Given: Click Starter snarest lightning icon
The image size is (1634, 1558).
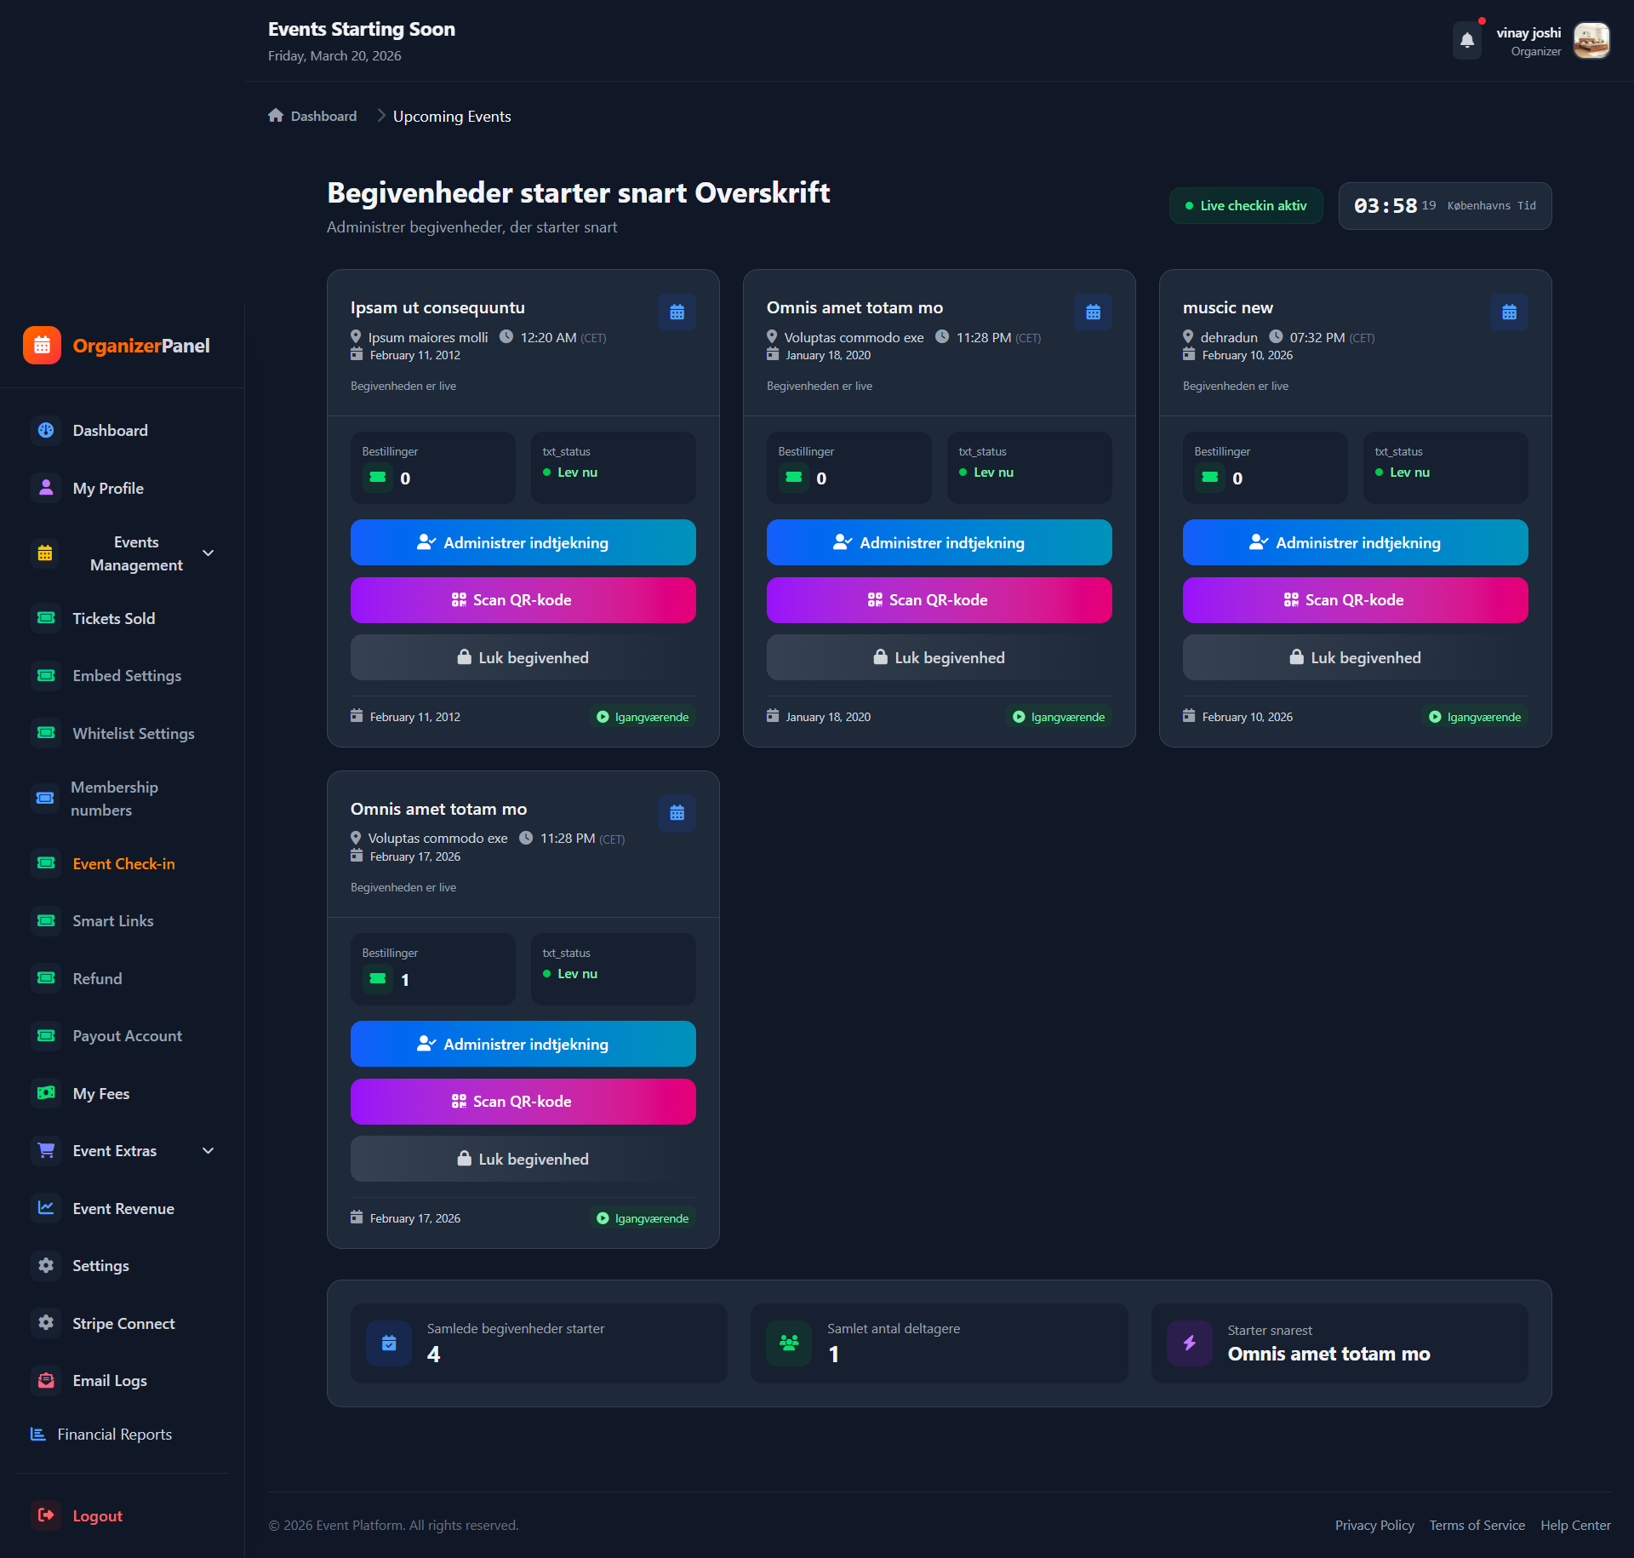Looking at the screenshot, I should pos(1190,1343).
